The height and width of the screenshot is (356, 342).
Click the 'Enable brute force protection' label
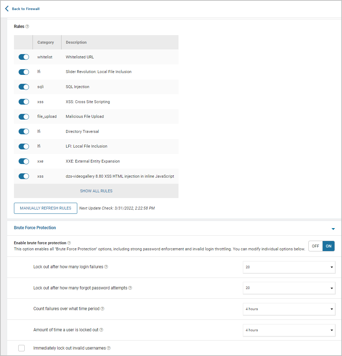pyautogui.click(x=40, y=243)
